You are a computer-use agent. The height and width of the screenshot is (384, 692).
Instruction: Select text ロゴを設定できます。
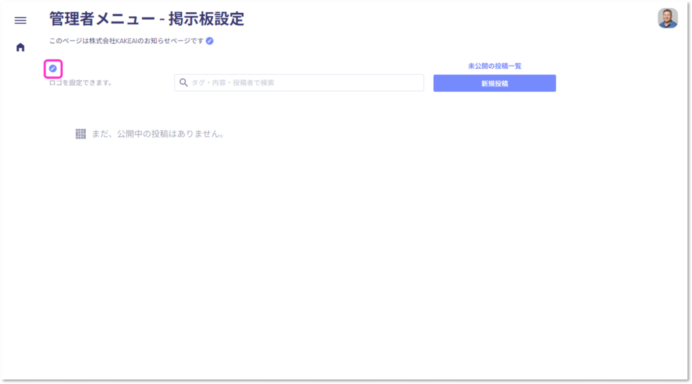tap(81, 83)
